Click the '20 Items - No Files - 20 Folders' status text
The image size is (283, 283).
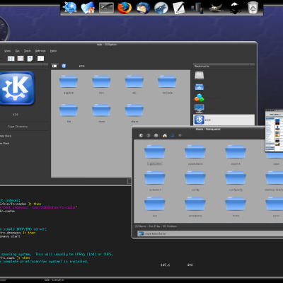click(x=156, y=226)
